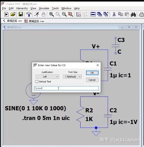This screenshot has height=147, width=144.
Task: Click the Zoom Out magnifier icon
Action: [64, 14]
